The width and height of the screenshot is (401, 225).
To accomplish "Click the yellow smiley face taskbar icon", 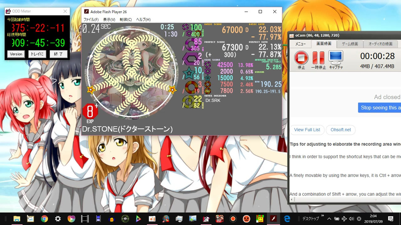I will tap(260, 219).
